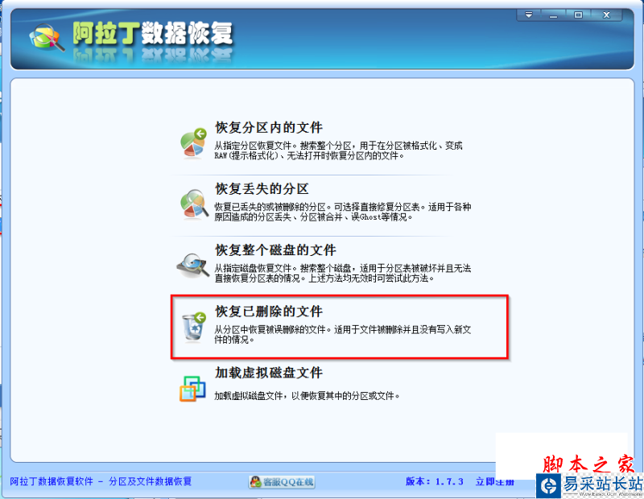Click the recover partition files pie-chart icon
Viewport: 644px width, 499px height.
(193, 143)
